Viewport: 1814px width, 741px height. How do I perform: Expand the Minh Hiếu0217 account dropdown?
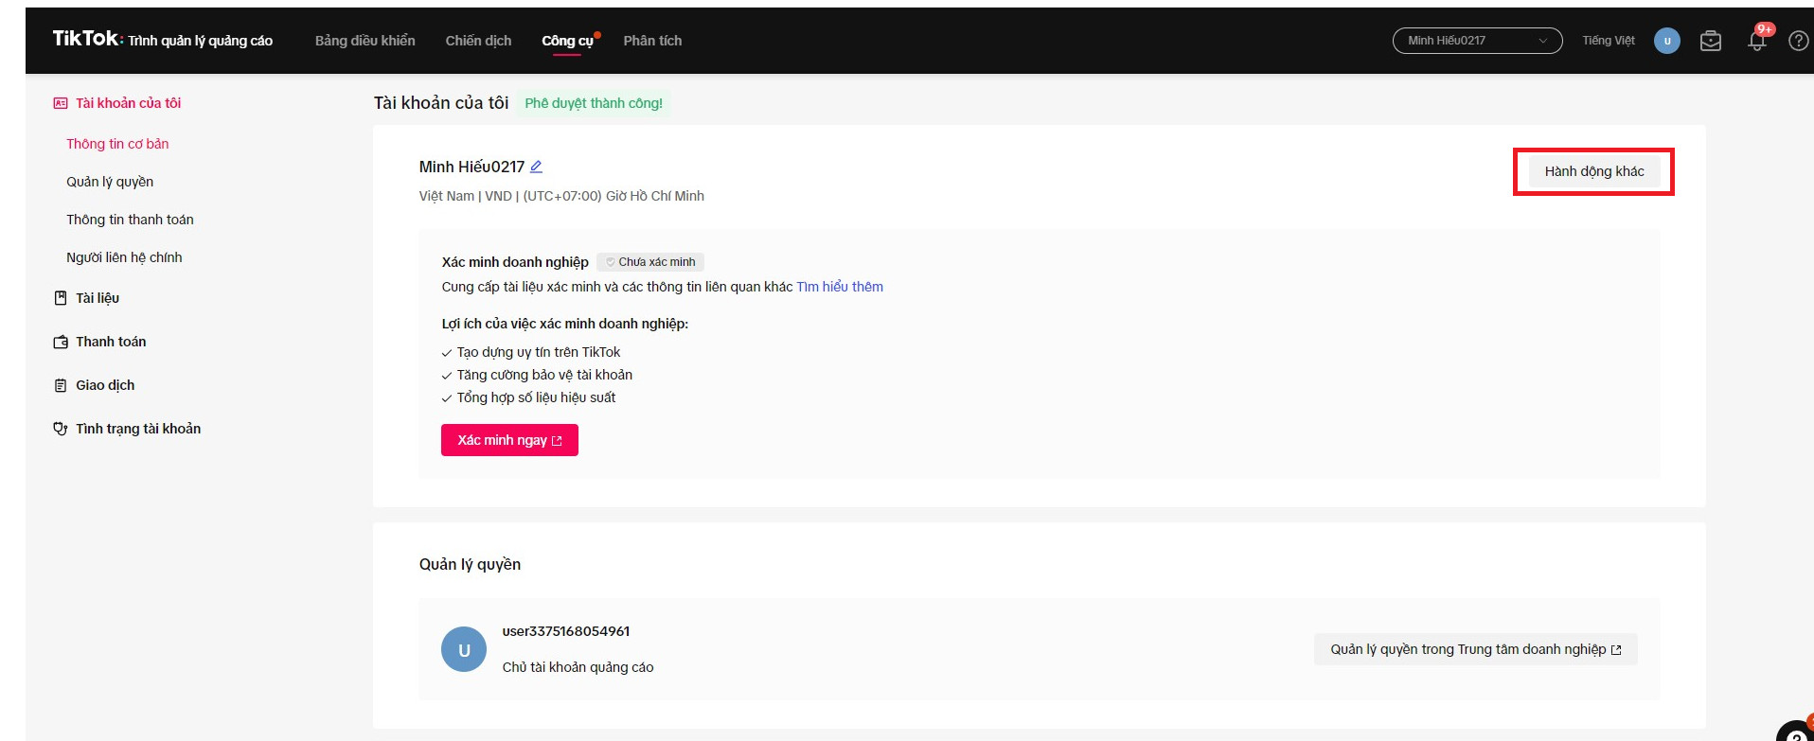pos(1477,41)
